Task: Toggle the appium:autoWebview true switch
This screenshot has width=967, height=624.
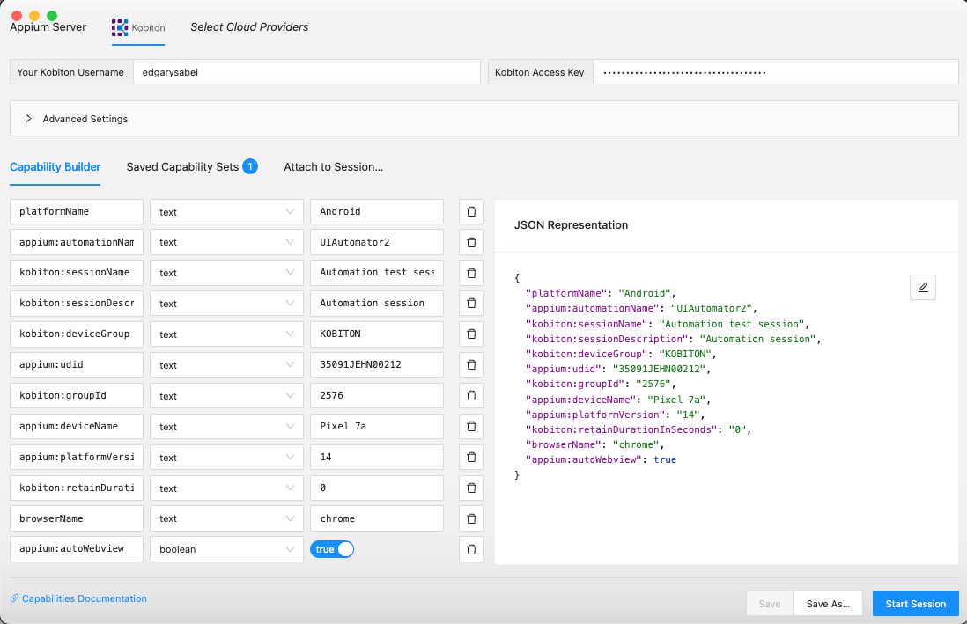Action: tap(332, 549)
